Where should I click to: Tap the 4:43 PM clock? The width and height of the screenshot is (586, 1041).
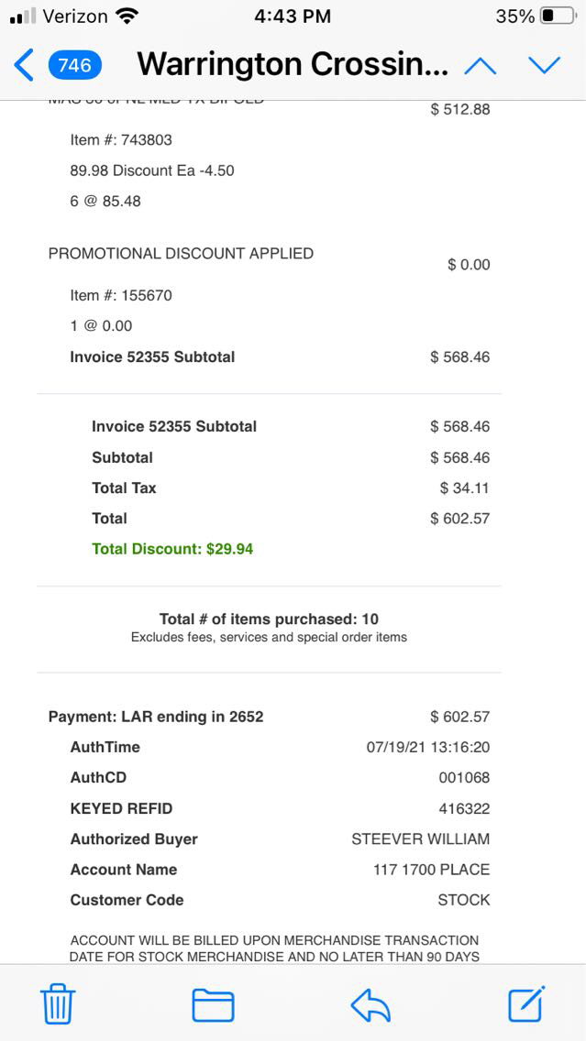point(292,16)
